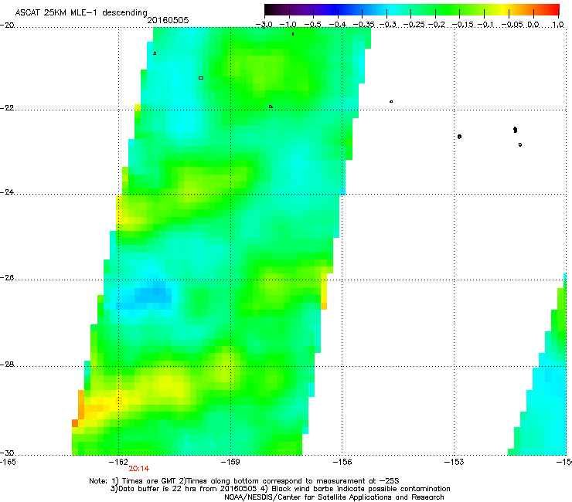Viewport: 572px width, 502px height.
Task: Click the NOAA/NESDIS credit line
Action: [x=334, y=497]
